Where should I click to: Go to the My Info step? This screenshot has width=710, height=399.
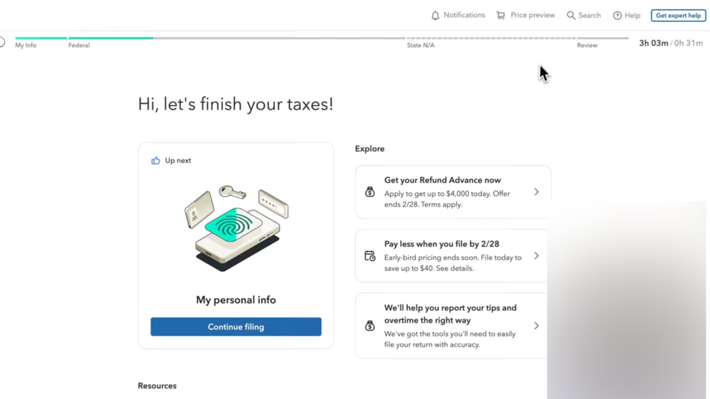(x=26, y=45)
